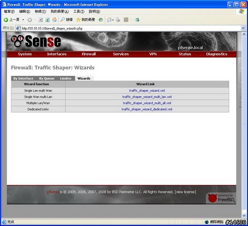
Task: Click the Wizard Link column header
Action: pos(147,84)
